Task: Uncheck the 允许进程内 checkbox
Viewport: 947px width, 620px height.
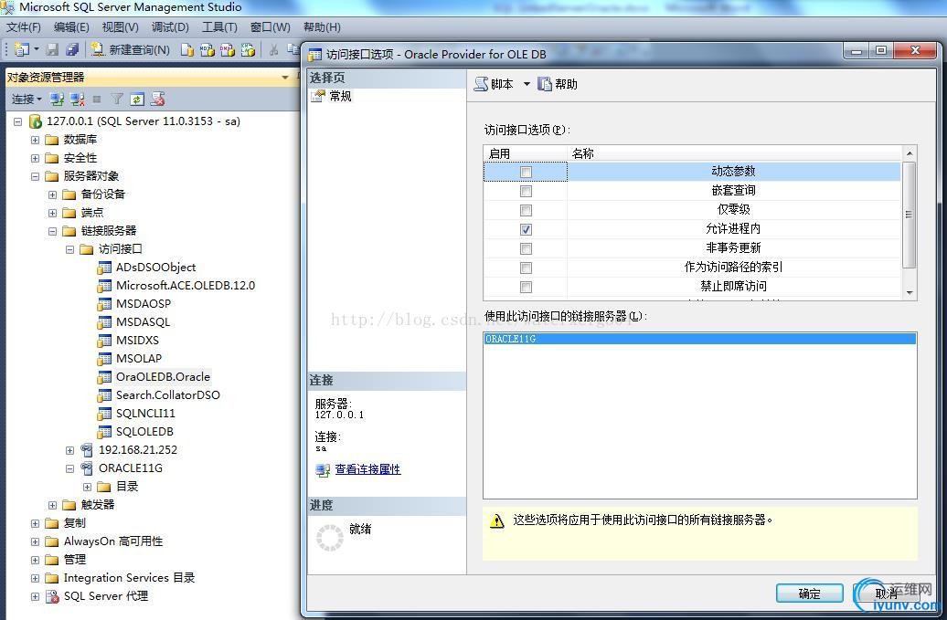Action: (x=526, y=230)
